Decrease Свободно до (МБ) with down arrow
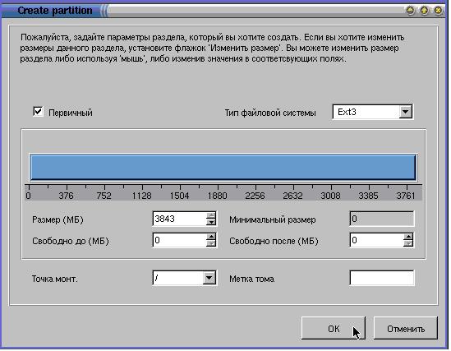The height and width of the screenshot is (351, 451). click(211, 243)
